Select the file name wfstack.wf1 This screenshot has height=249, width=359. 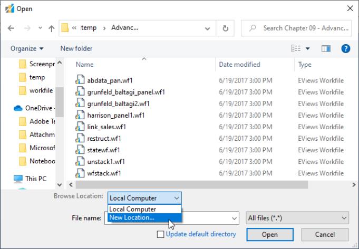tap(104, 173)
